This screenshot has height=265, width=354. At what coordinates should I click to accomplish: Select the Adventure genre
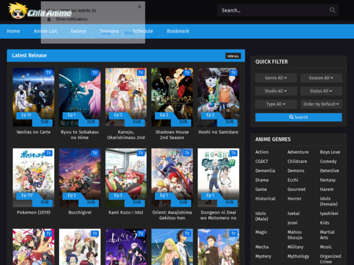click(298, 152)
